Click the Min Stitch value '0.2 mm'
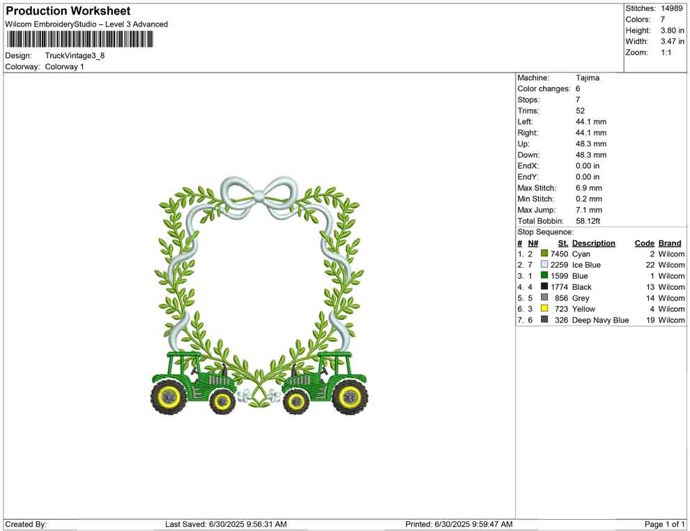 [589, 199]
